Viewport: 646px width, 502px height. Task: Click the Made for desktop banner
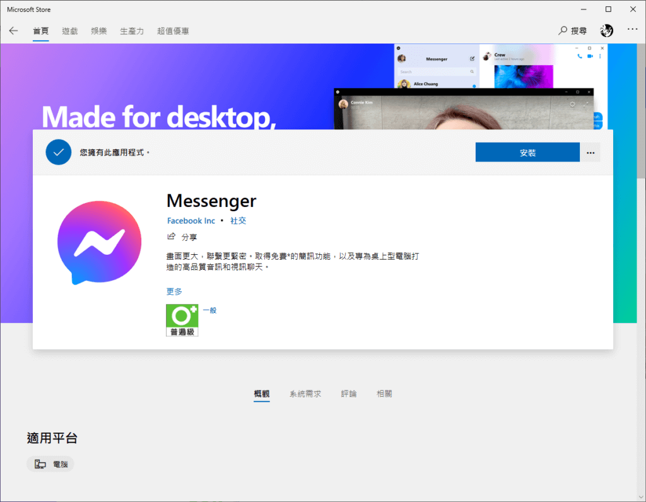(x=158, y=117)
